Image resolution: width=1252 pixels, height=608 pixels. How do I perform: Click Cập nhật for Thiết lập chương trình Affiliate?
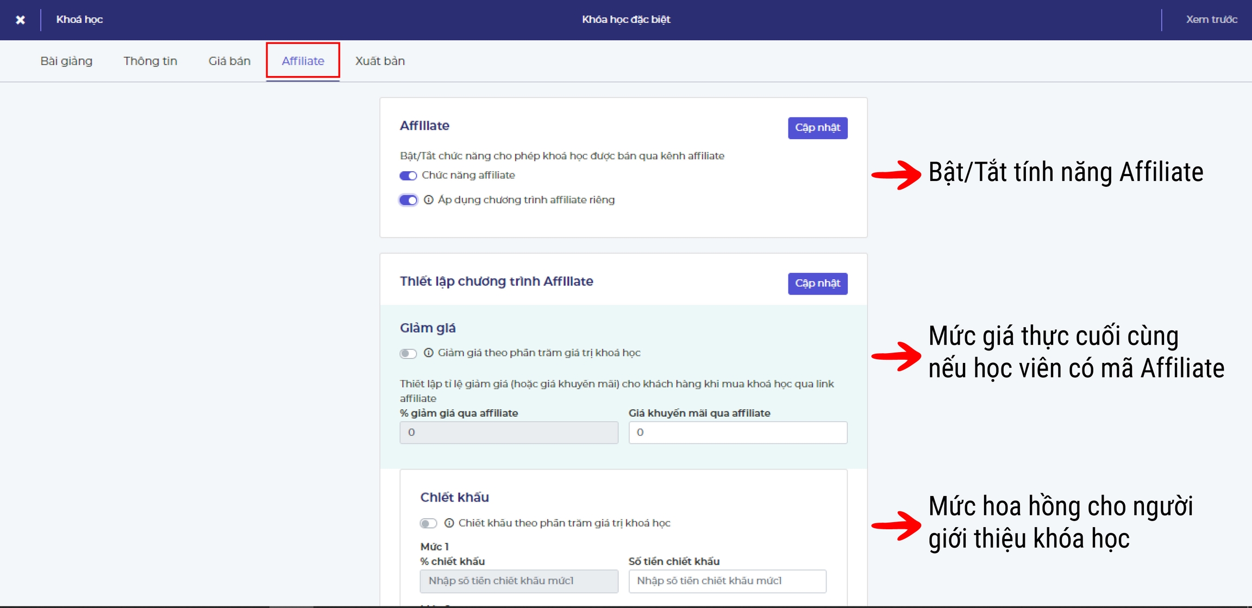817,284
